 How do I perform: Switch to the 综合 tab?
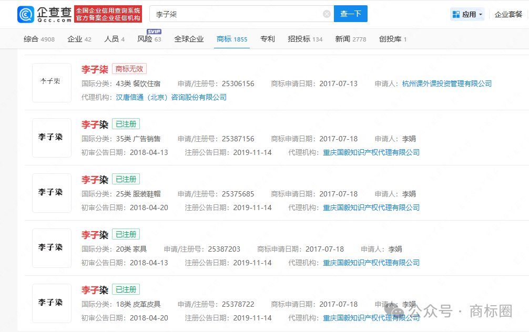click(39, 39)
